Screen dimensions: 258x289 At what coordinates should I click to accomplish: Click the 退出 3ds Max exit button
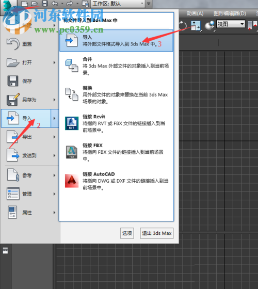[x=157, y=233]
